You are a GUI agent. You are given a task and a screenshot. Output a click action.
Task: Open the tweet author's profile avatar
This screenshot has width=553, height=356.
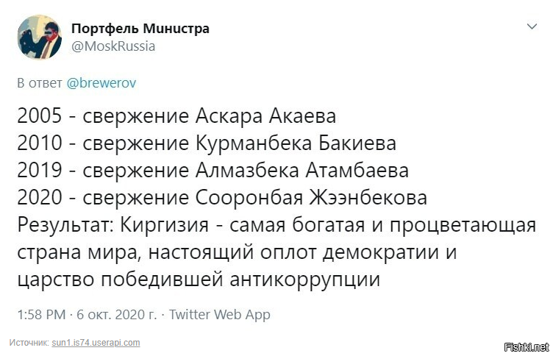tap(40, 37)
